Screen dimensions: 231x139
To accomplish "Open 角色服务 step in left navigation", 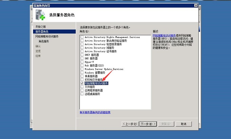I will tap(43, 41).
